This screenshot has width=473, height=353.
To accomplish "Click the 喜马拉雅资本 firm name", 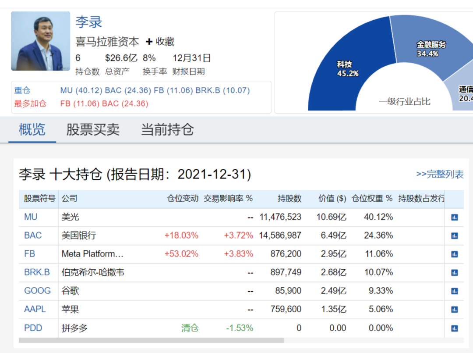I will [x=107, y=41].
